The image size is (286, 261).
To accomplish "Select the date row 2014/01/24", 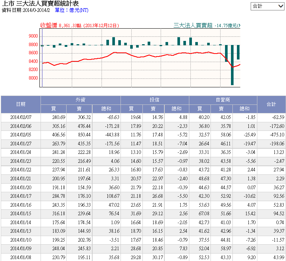I will [143, 152].
